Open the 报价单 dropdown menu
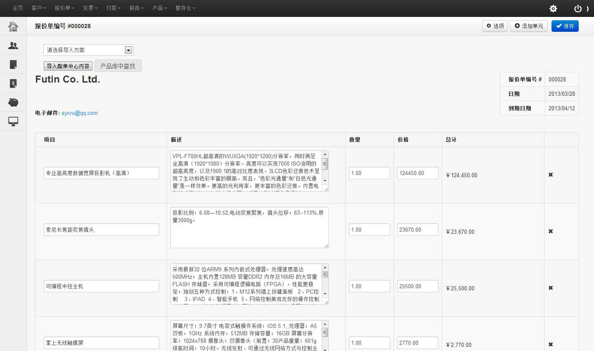The width and height of the screenshot is (594, 351). pyautogui.click(x=65, y=8)
